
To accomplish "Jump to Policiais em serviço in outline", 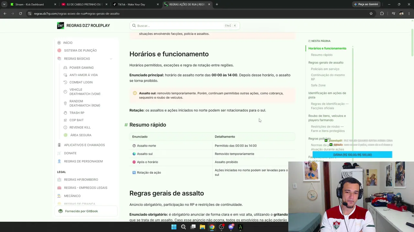I will pos(325,69).
